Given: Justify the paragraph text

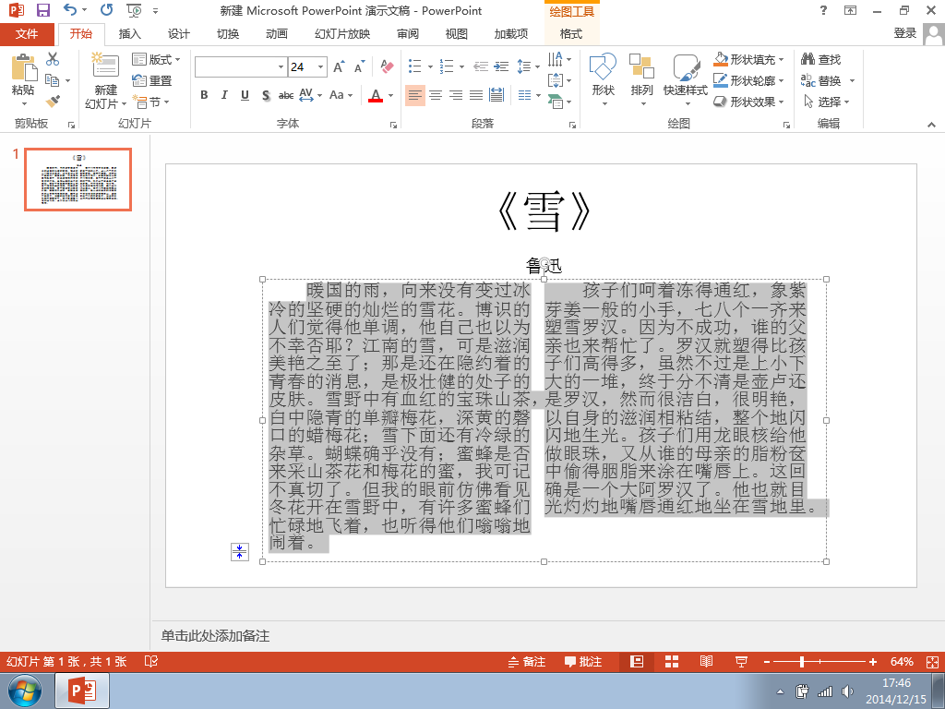Looking at the screenshot, I should tap(477, 95).
